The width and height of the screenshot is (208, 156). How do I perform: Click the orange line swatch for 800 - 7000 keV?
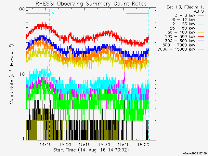pyautogui.click(x=201, y=45)
